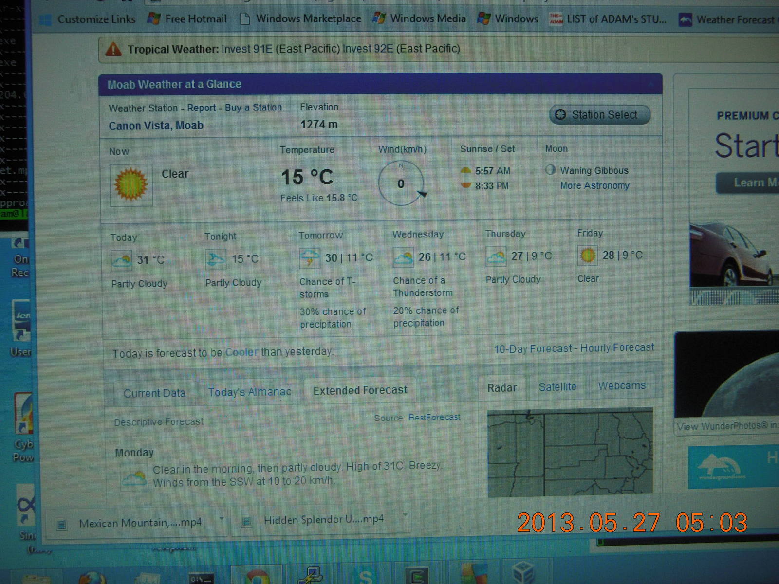Click the Station Select button
This screenshot has height=584, width=779.
[x=599, y=115]
